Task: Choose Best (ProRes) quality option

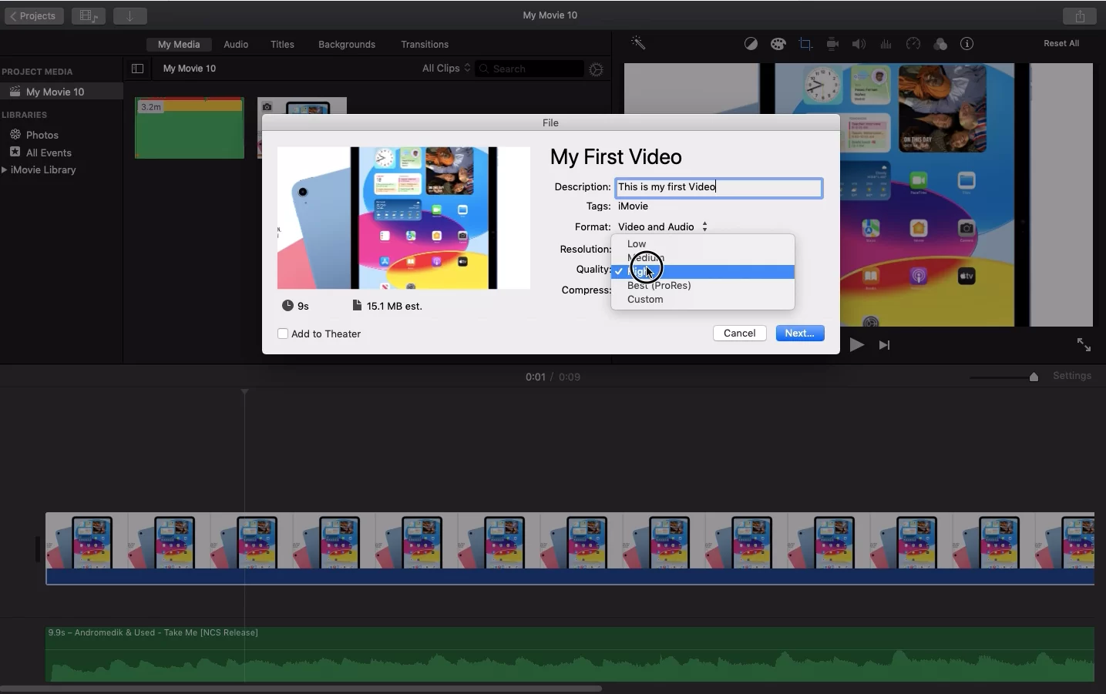Action: [x=703, y=285]
